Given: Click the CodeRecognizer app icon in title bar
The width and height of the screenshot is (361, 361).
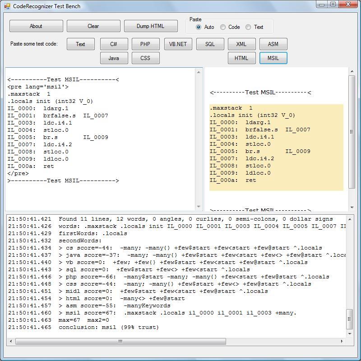Looking at the screenshot, I should [7, 6].
